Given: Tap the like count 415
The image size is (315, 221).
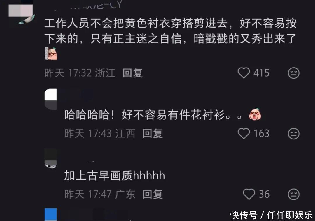Looking at the screenshot, I should 261,73.
